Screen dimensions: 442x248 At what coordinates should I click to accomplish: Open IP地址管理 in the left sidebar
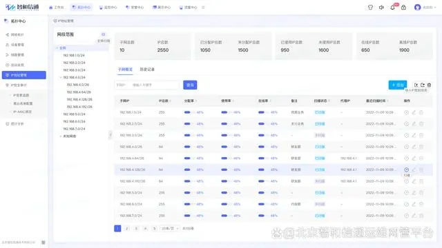[24, 75]
